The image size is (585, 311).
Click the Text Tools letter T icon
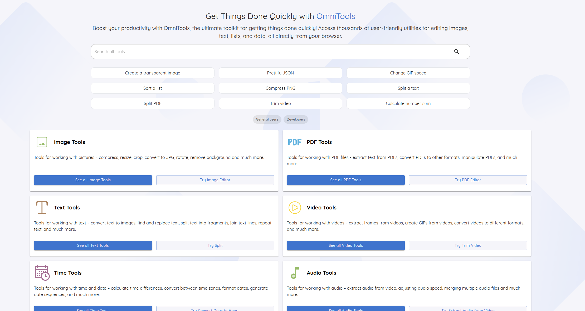[x=42, y=208]
